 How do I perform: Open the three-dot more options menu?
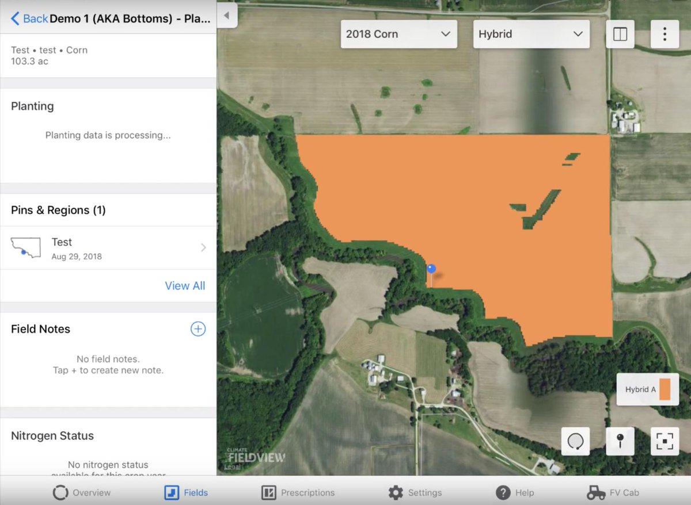tap(665, 35)
